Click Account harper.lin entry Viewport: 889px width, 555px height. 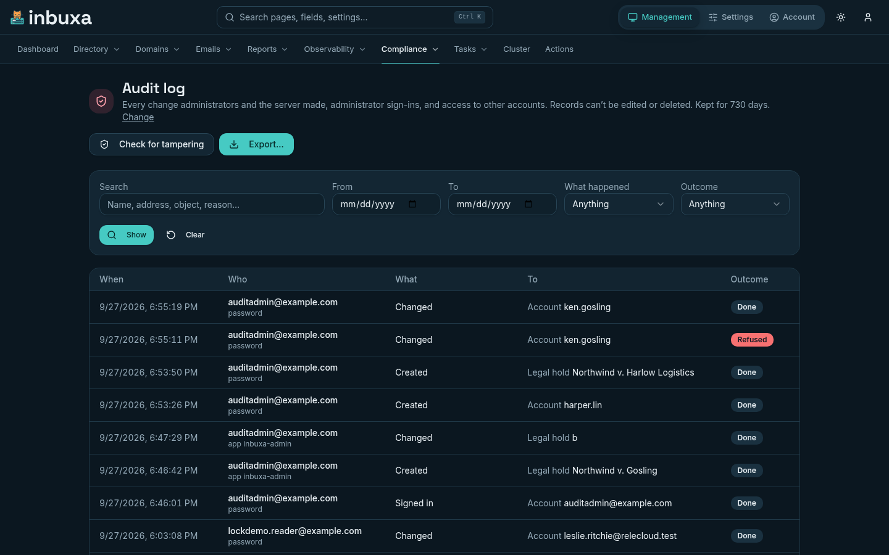point(564,405)
